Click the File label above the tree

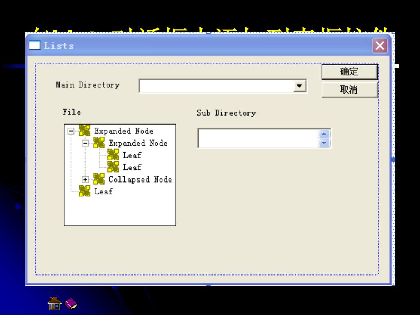point(71,112)
